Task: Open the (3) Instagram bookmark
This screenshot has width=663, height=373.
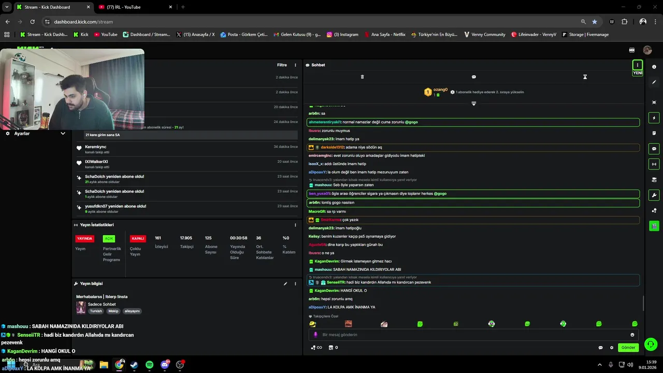Action: [342, 35]
